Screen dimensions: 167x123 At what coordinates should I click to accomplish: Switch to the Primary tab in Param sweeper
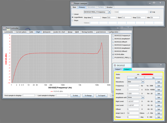point(82,7)
